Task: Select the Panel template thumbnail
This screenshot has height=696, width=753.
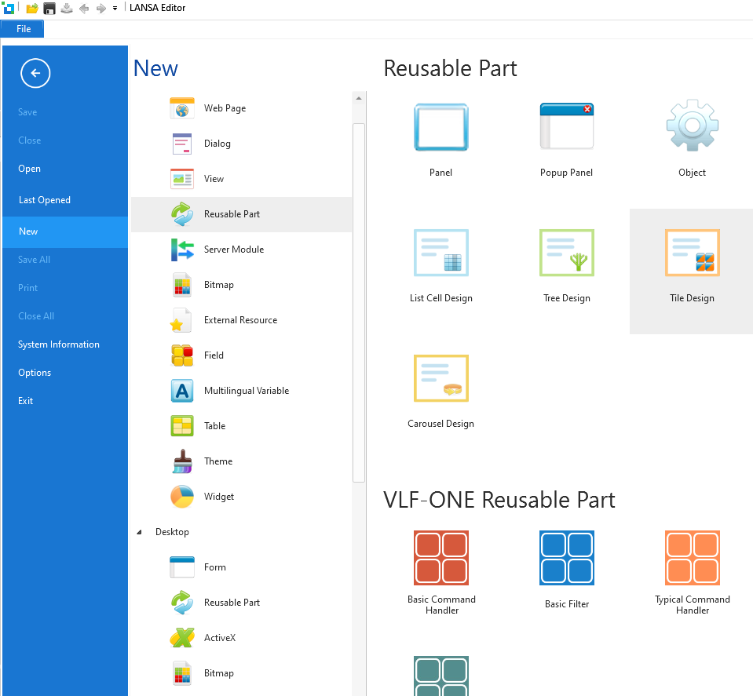Action: pos(440,127)
